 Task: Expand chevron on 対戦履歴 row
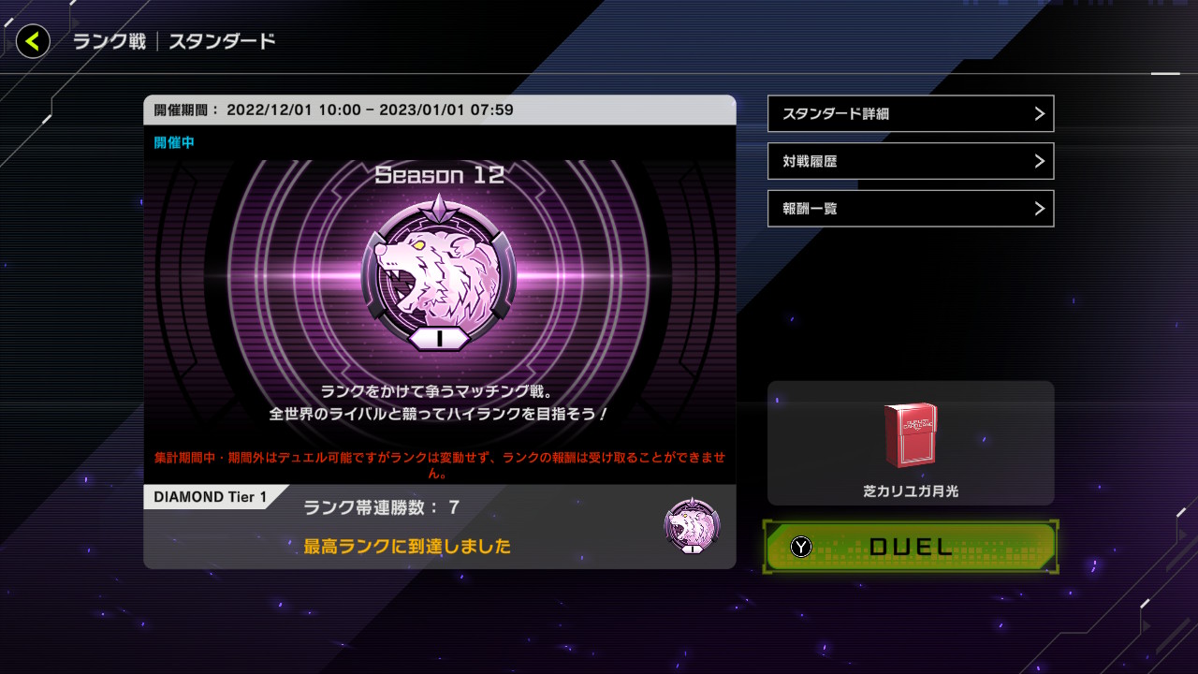tap(1039, 161)
